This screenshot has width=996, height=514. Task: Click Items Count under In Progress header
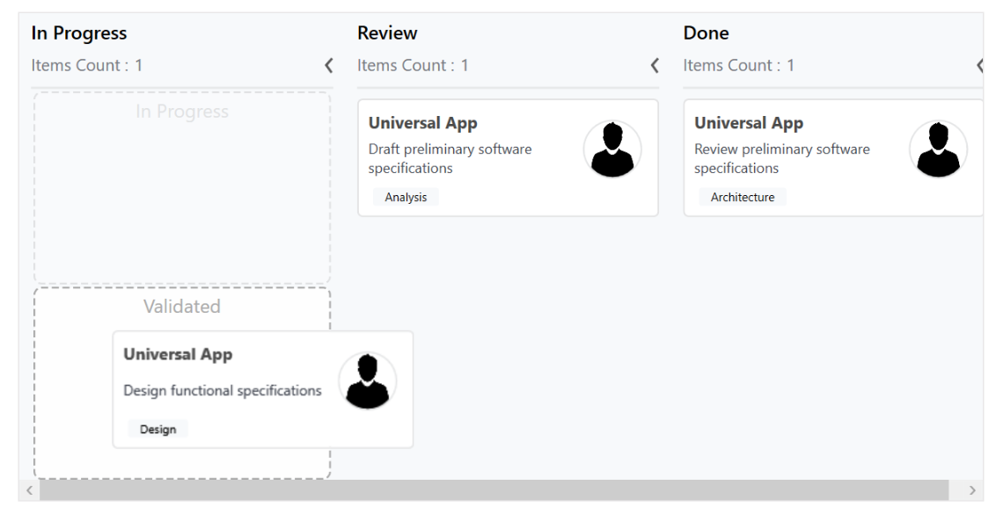tap(87, 65)
